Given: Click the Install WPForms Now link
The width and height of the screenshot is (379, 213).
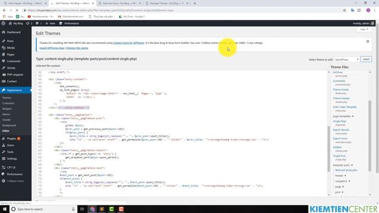Looking at the screenshot, I should click(x=52, y=48).
